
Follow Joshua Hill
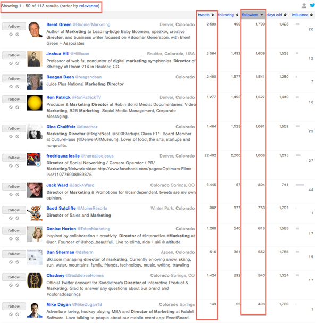[x=14, y=55]
